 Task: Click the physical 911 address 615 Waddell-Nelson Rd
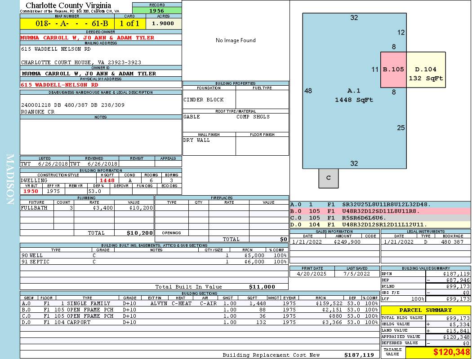tap(59, 84)
